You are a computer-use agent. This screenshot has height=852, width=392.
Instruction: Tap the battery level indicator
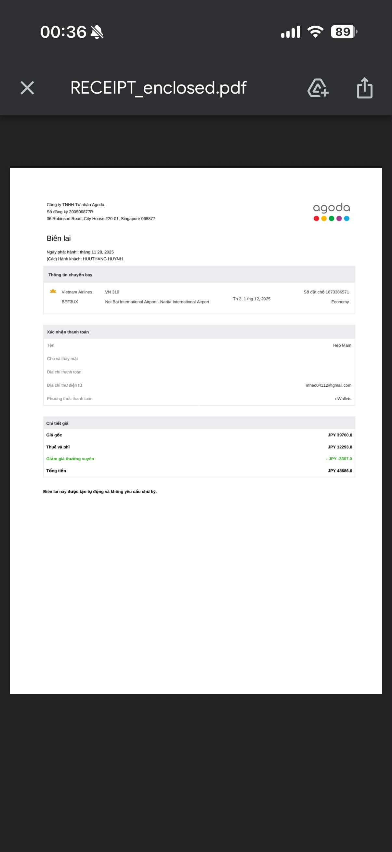(x=344, y=32)
